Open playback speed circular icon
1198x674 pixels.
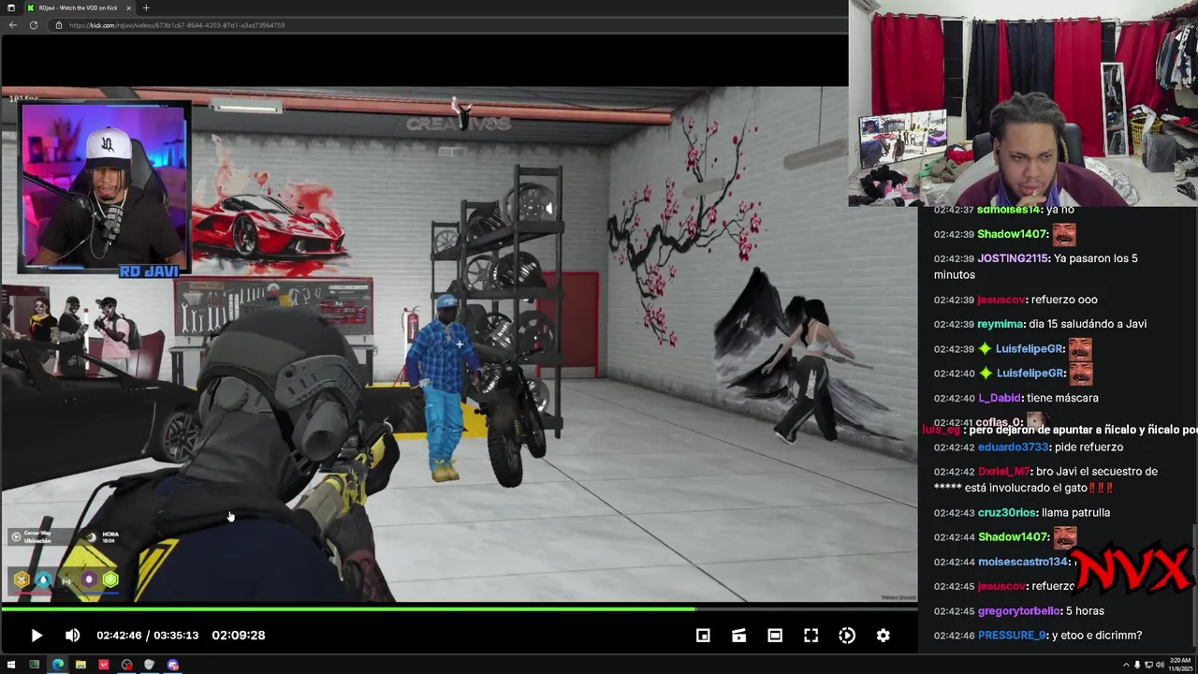coord(847,636)
